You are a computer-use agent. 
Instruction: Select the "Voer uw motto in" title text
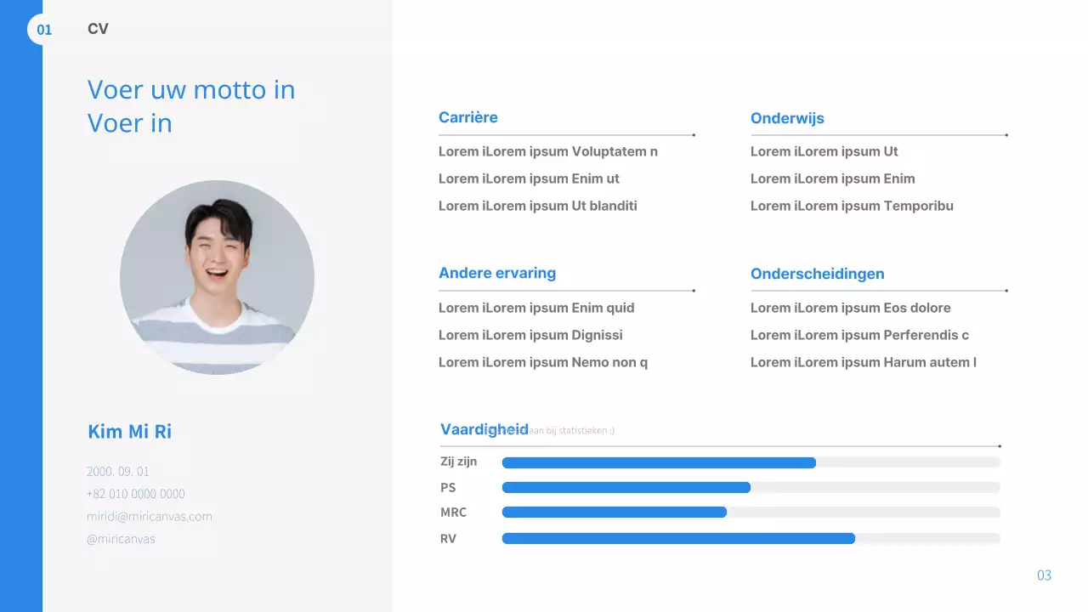[x=190, y=89]
